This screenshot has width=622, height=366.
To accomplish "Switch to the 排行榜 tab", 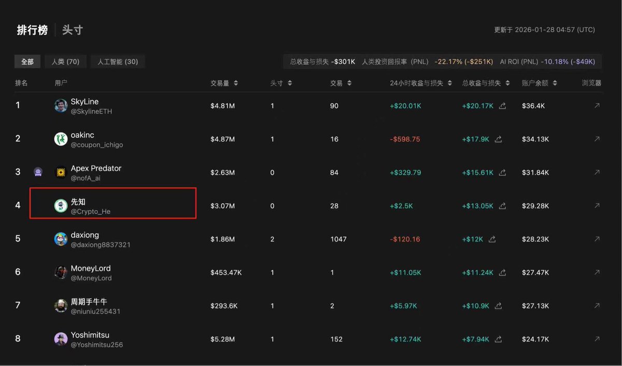I will point(32,30).
